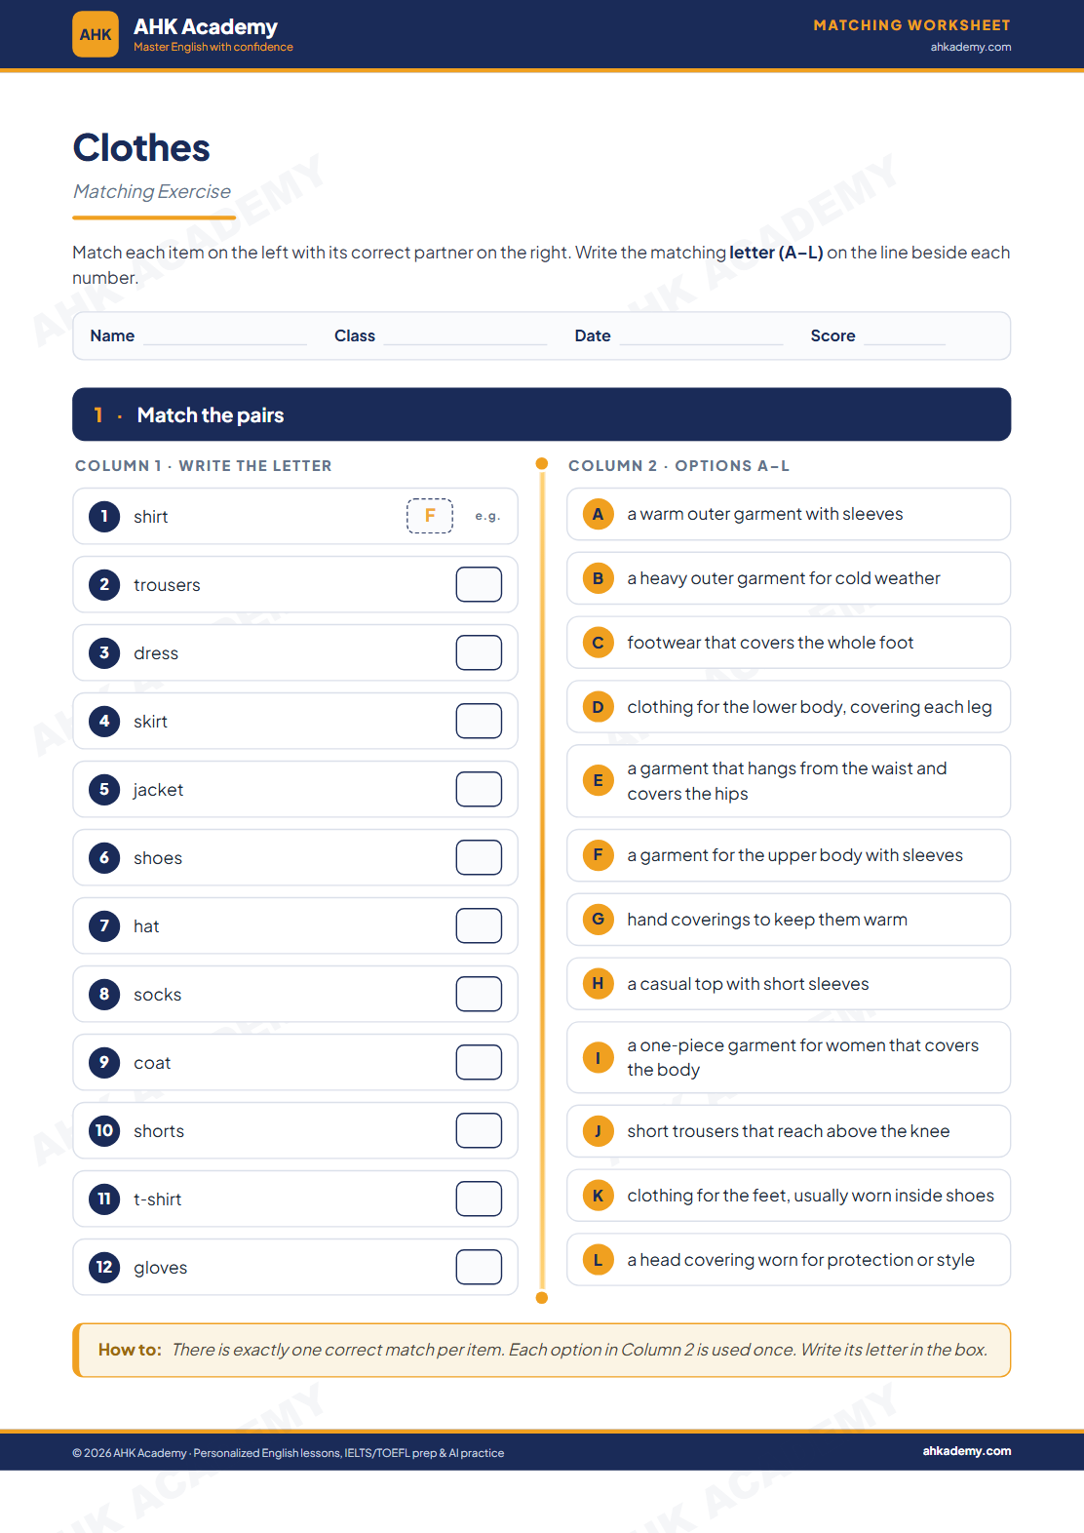Select the letter L option circle
Screen dimensions: 1084x1533
[598, 1260]
